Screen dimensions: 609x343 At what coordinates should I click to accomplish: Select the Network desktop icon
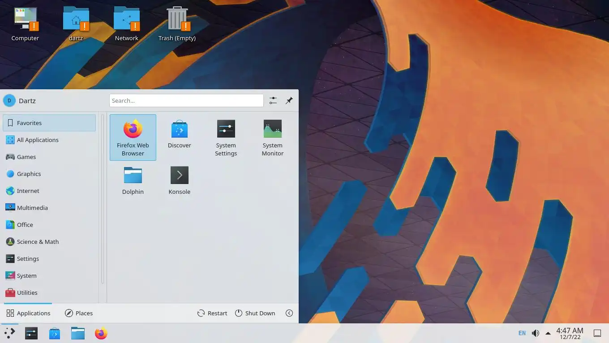(126, 25)
